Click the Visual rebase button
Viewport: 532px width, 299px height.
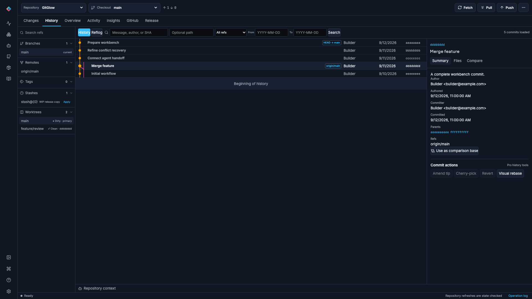(510, 174)
